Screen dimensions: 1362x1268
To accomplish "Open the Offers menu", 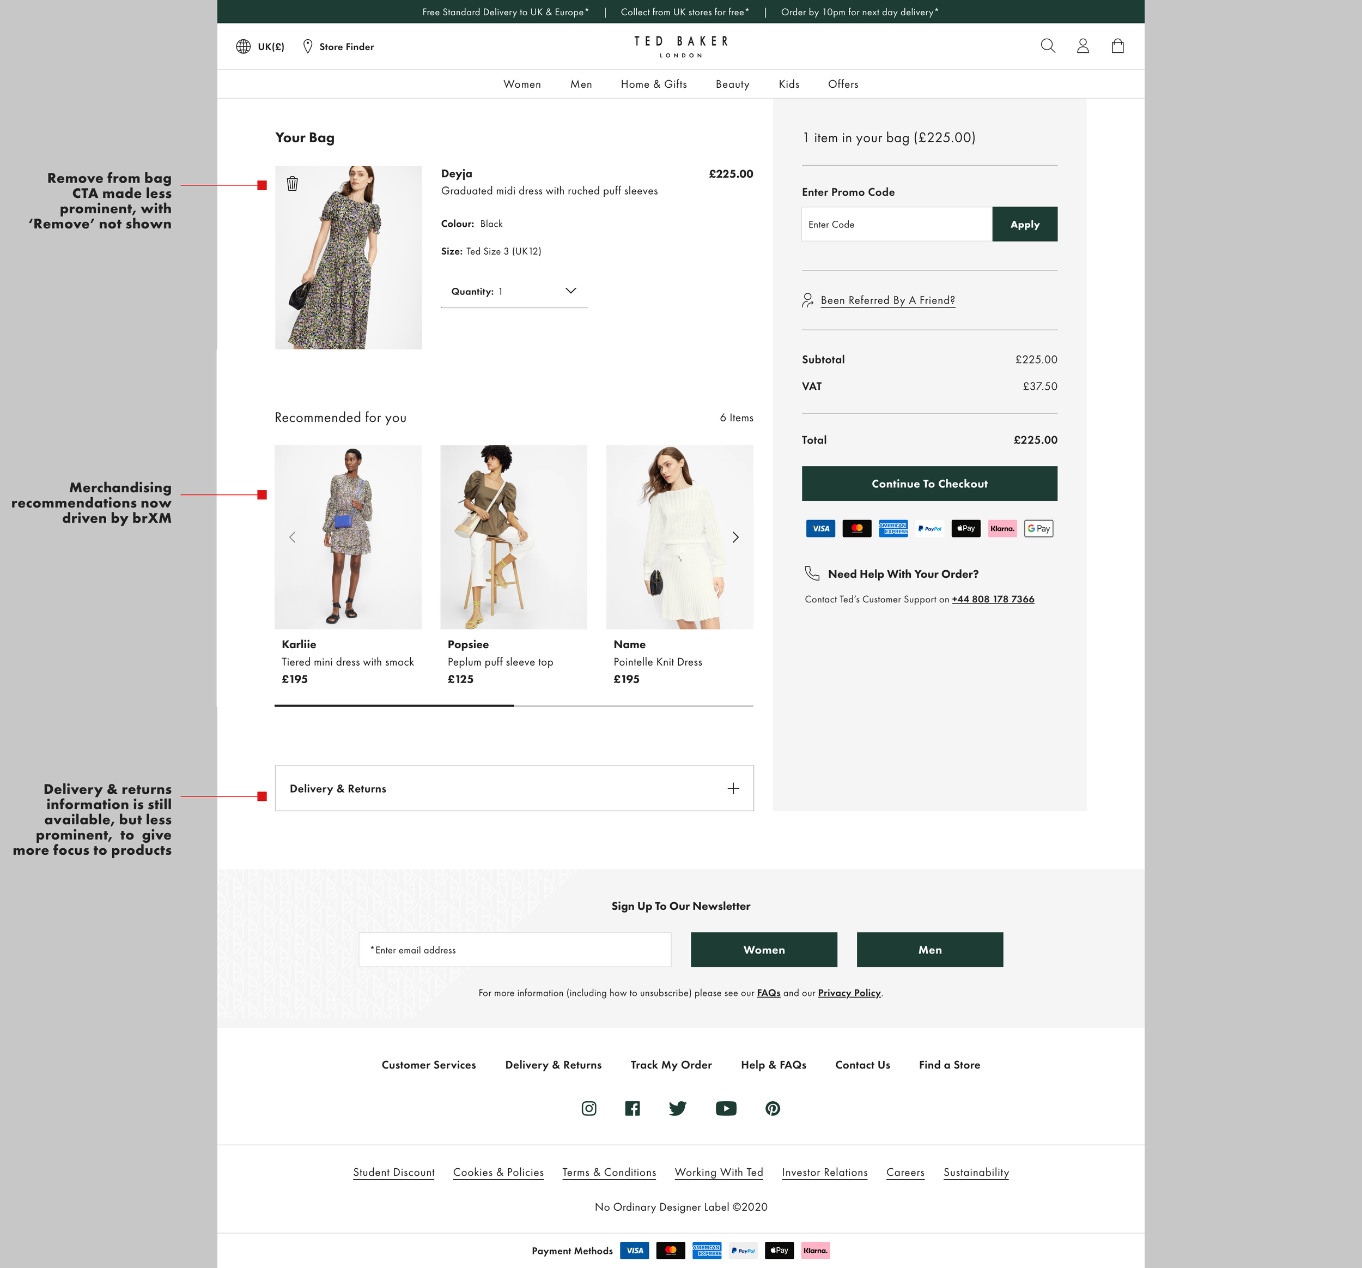I will pyautogui.click(x=843, y=84).
